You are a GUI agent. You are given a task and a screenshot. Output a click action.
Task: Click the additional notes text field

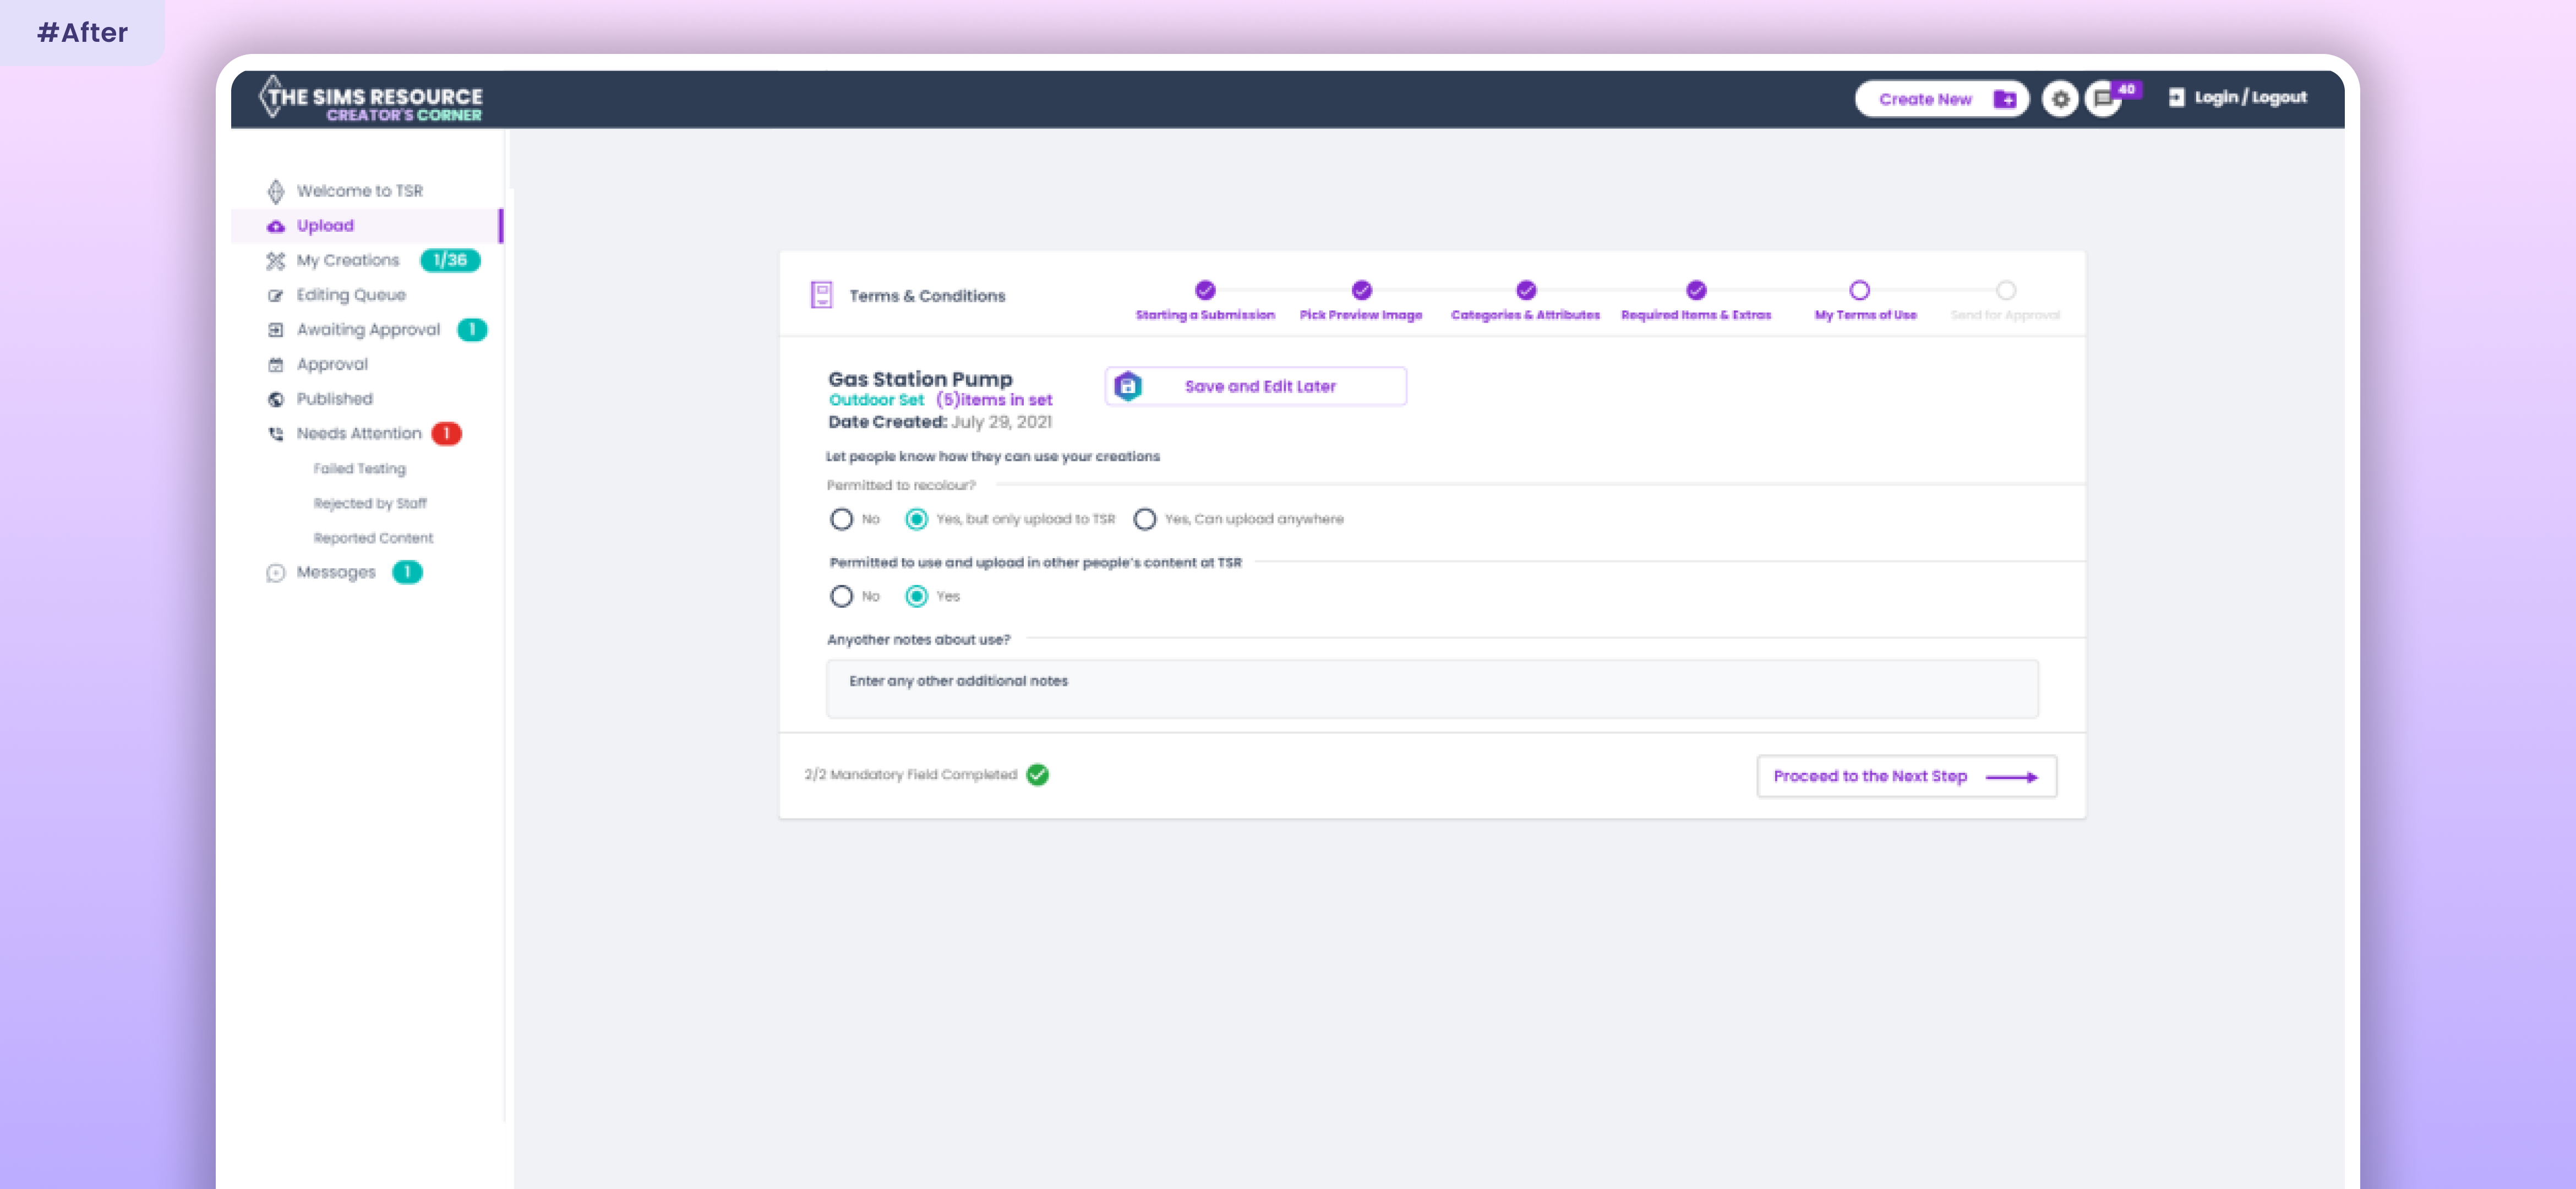pyautogui.click(x=1431, y=688)
